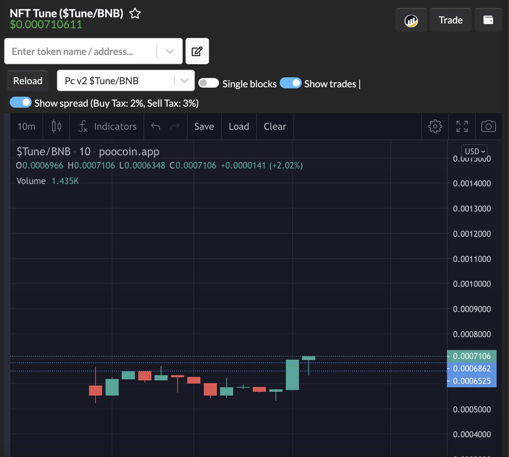Viewport: 509px width, 457px height.
Task: Open the USD currency dropdown
Action: [474, 151]
